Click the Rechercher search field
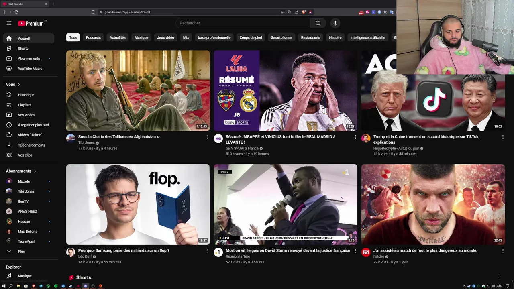 (243, 23)
